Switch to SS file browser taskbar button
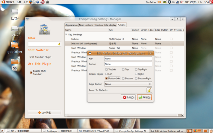This screenshot has height=133, width=213. tap(24, 131)
